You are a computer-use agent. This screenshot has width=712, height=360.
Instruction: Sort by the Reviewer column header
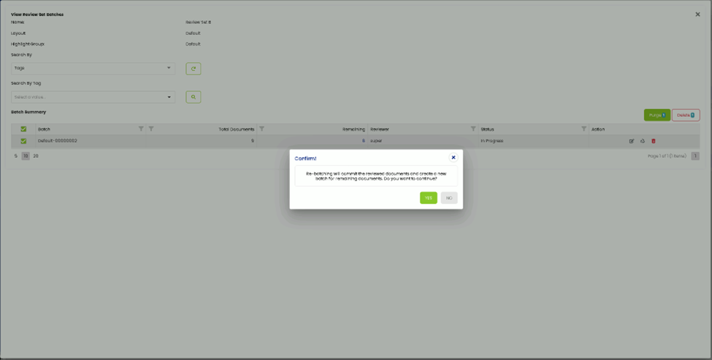point(380,129)
